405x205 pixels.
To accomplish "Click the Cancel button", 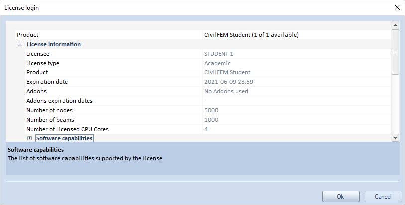I will pos(383,196).
